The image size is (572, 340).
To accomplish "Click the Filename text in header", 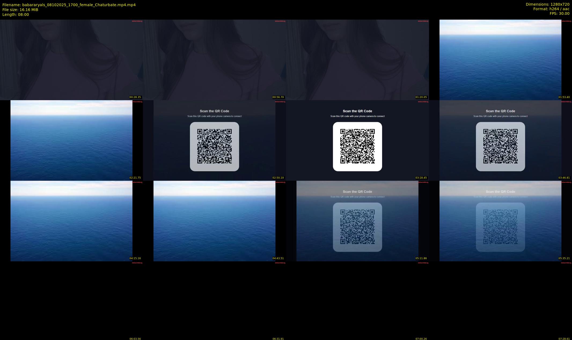I will click(69, 5).
